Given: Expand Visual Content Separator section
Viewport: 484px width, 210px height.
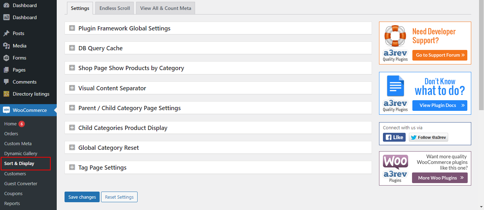Looking at the screenshot, I should point(72,88).
